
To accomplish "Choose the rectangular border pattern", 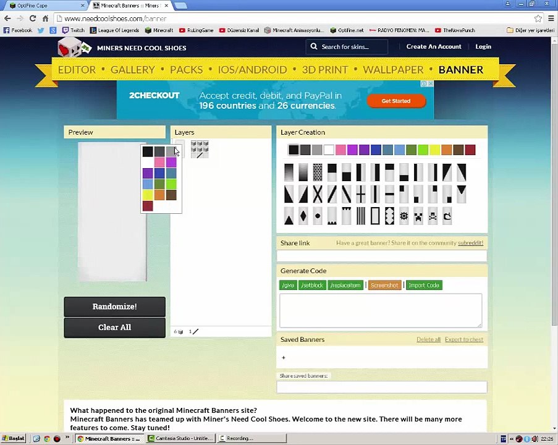I will (x=375, y=216).
